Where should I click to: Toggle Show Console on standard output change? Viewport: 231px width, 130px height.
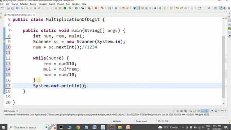(203, 111)
